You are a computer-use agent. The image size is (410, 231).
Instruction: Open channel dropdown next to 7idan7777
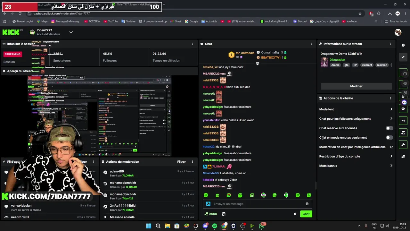point(71,32)
